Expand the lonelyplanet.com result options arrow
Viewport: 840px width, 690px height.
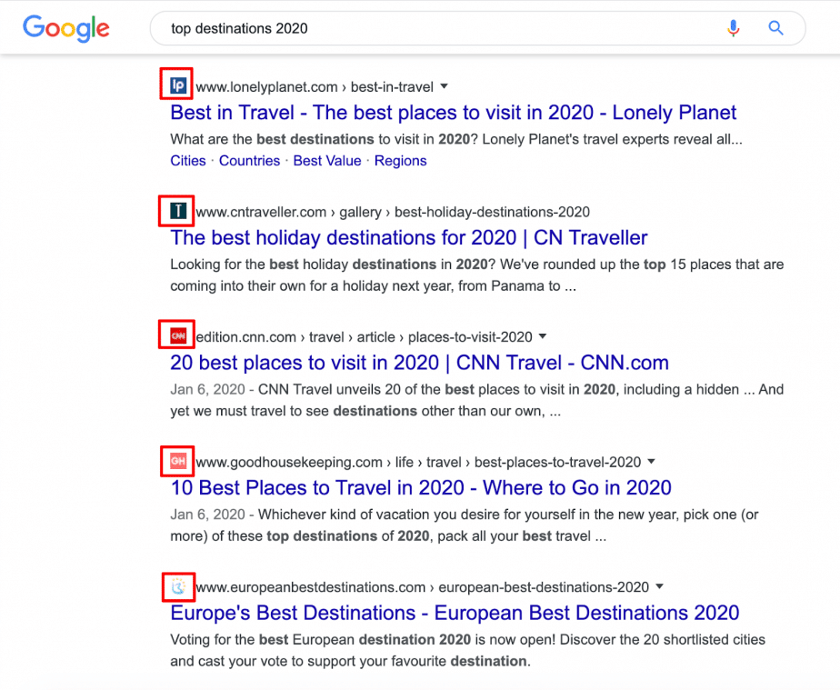tap(445, 87)
